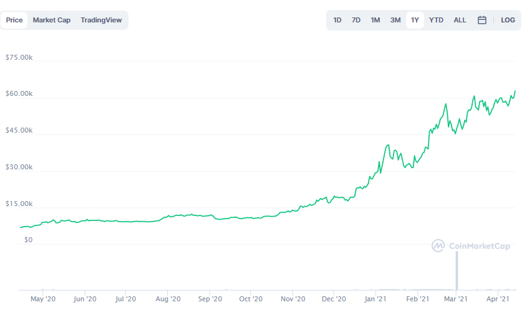Click the Apr '21 date label
This screenshot has height=315, width=522.
[x=498, y=299]
